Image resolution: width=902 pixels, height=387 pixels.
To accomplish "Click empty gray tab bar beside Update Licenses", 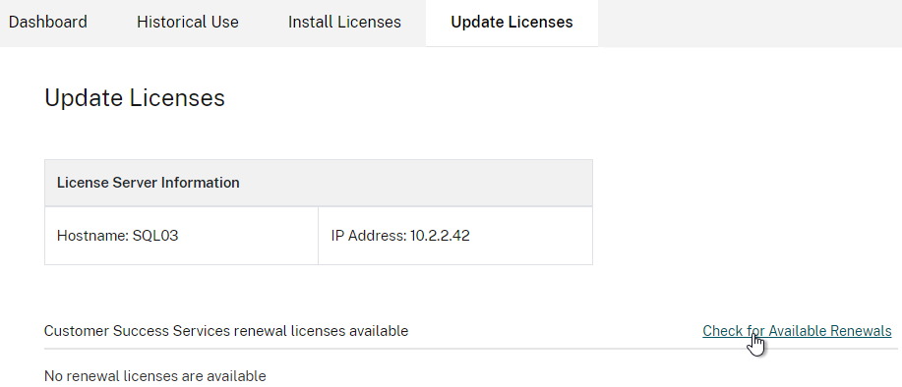I will click(751, 23).
